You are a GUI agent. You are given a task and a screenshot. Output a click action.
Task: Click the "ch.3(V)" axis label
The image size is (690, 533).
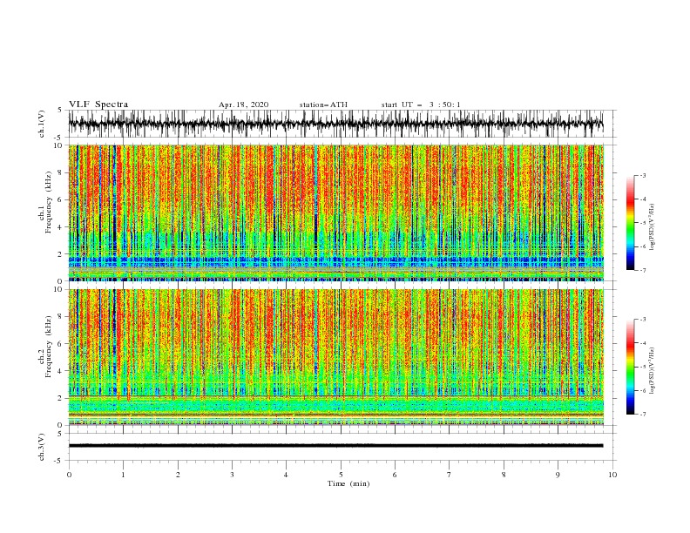42,447
